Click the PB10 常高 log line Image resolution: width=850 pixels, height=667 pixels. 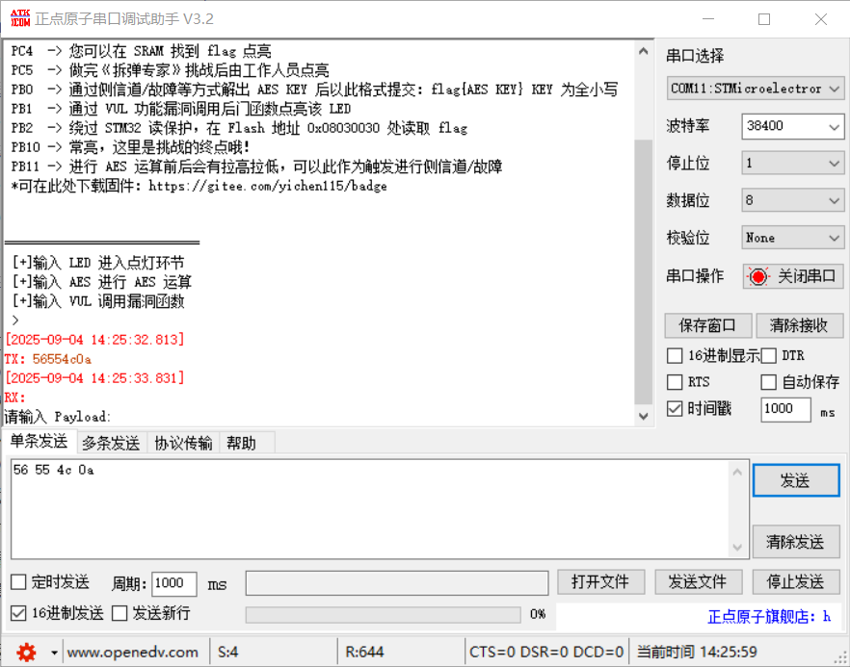coord(130,147)
